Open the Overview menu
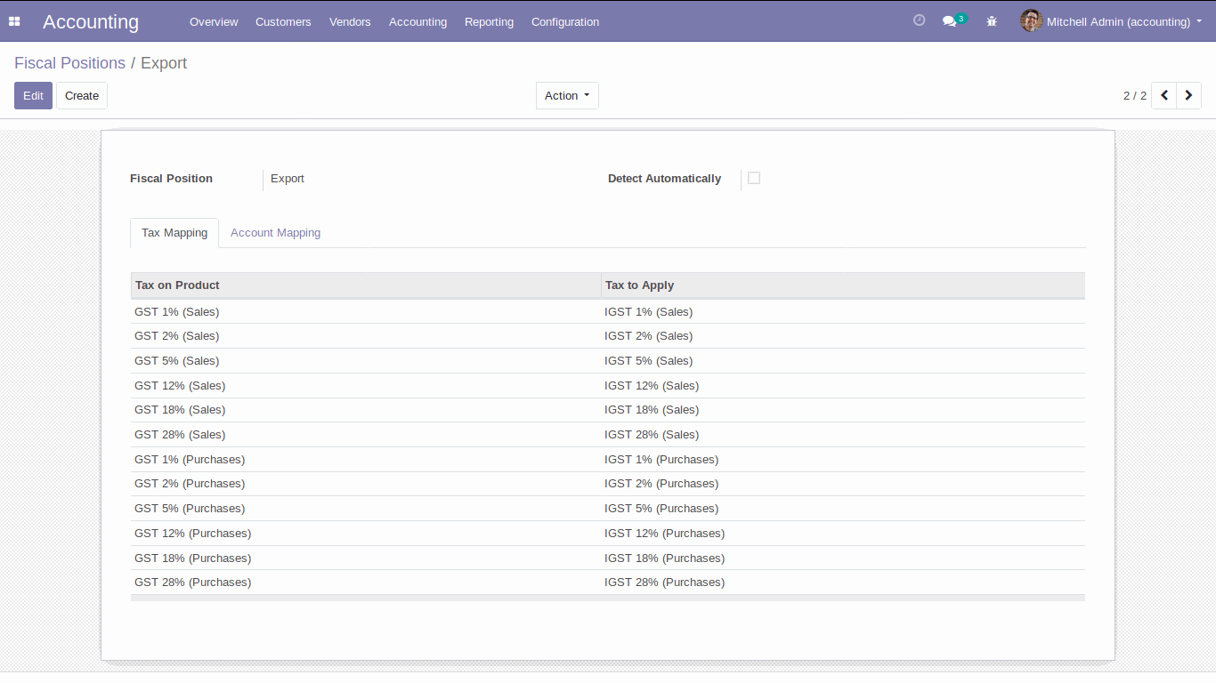This screenshot has width=1216, height=683. coord(214,21)
